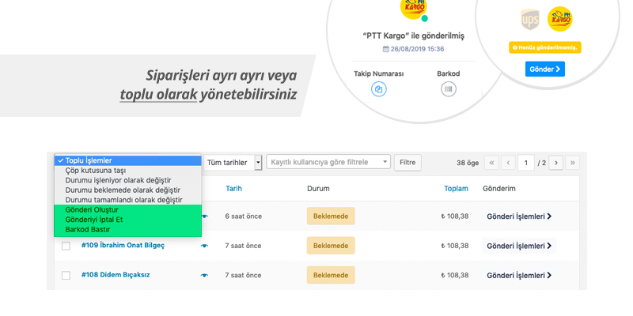Click the blue Gönder button
Viewport: 633px width, 316px height.
pos(545,69)
